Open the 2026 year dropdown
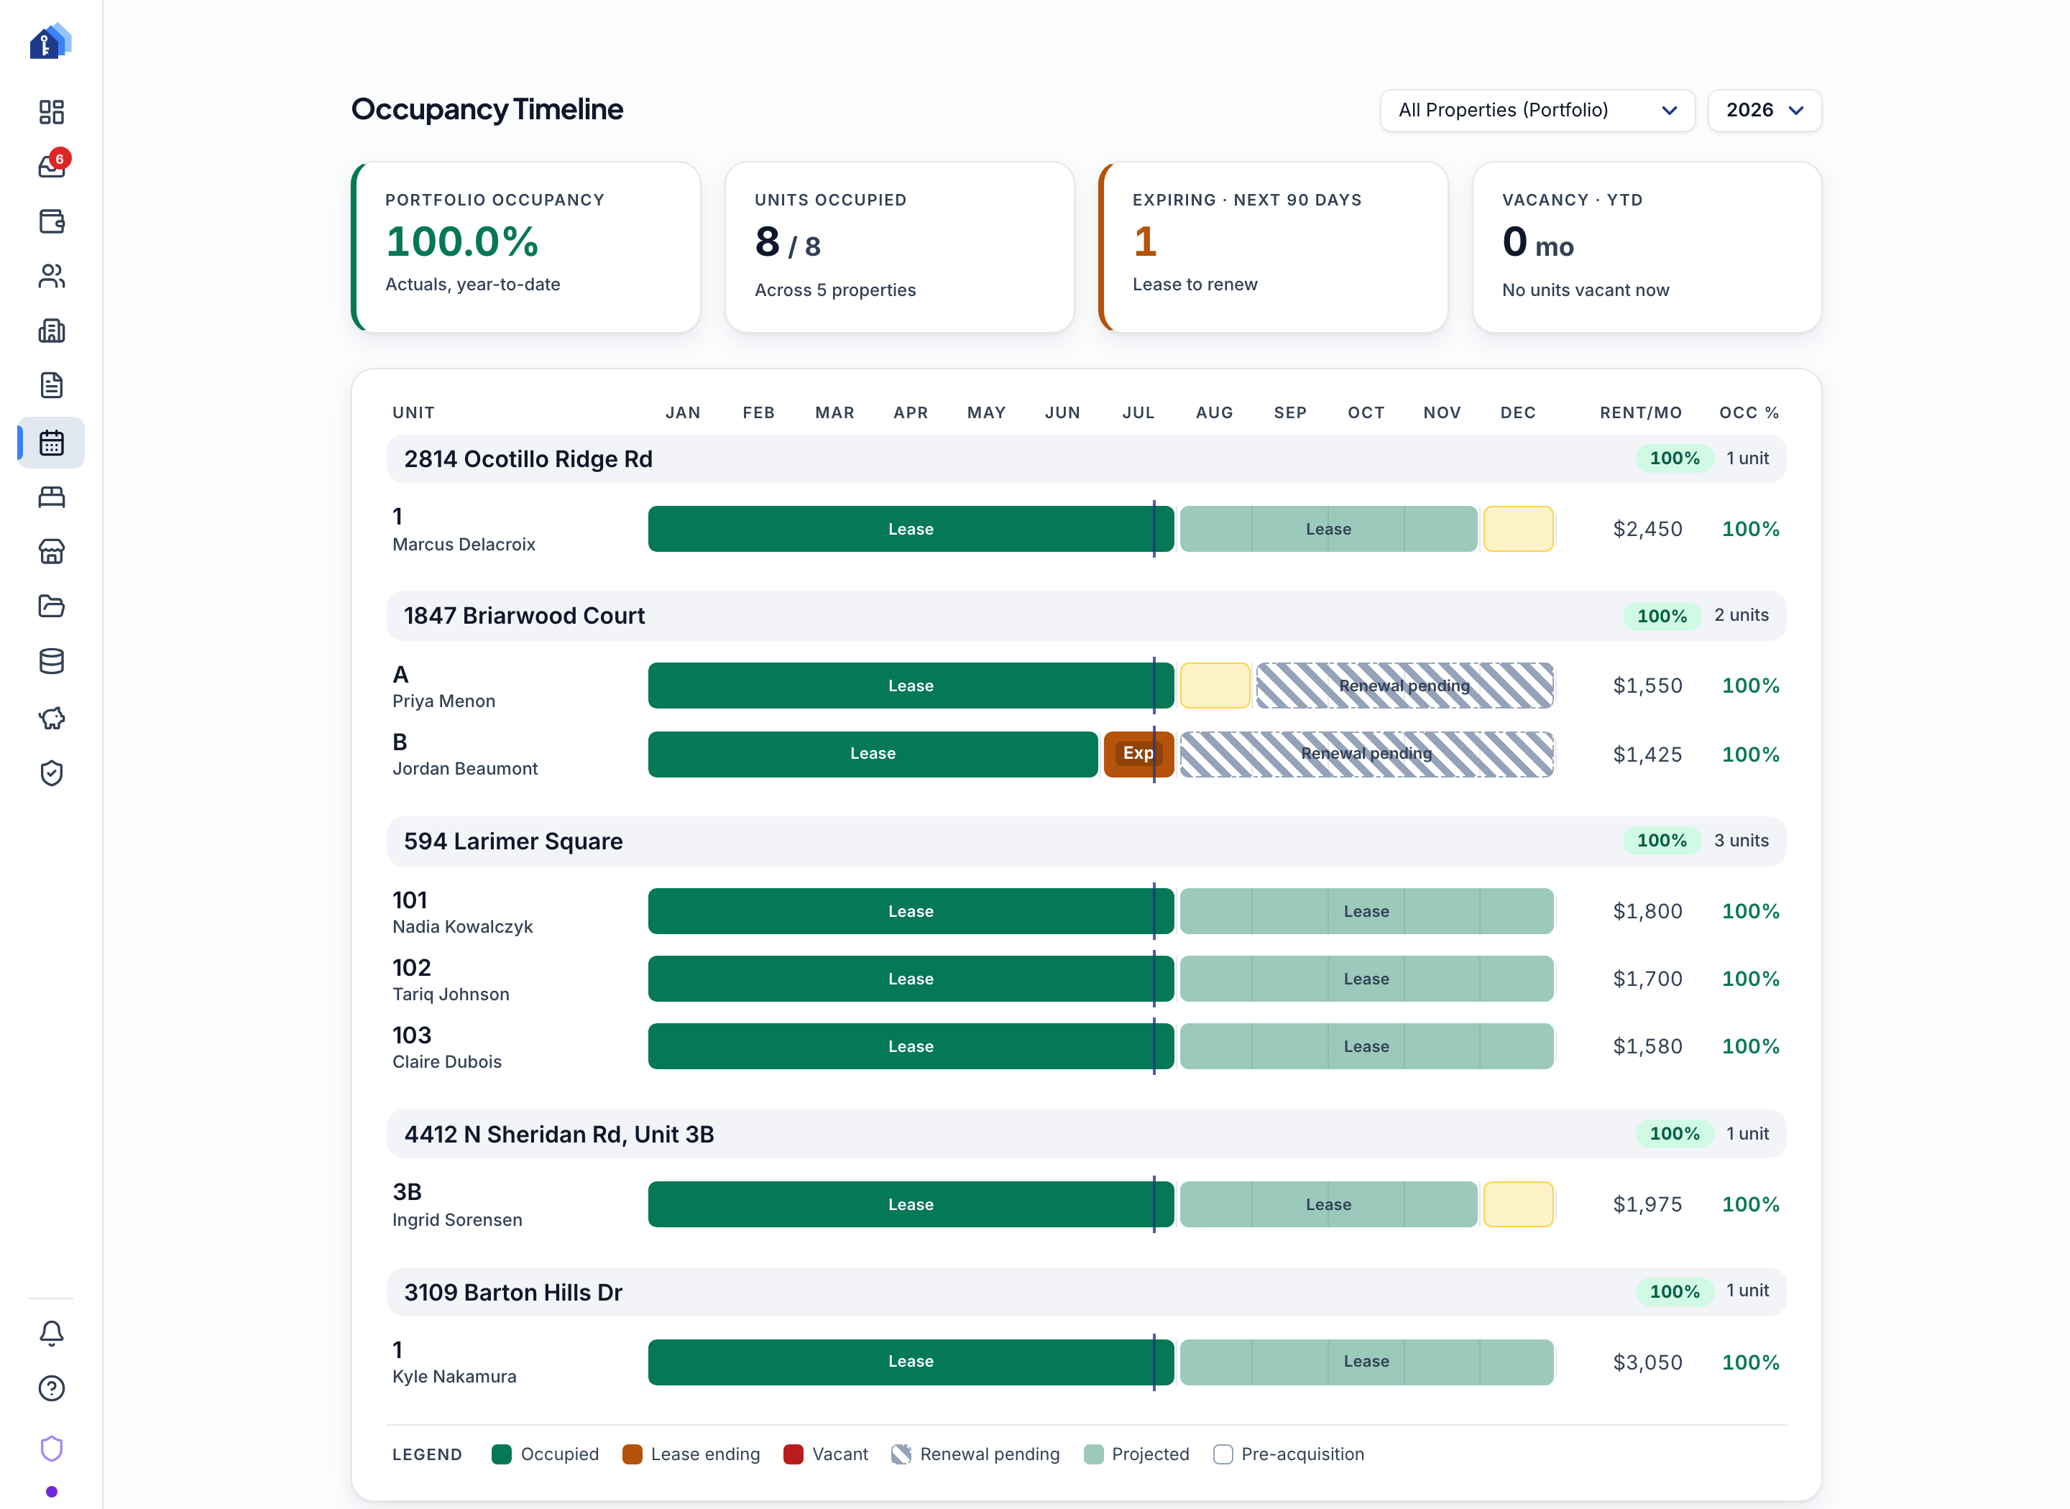The height and width of the screenshot is (1509, 2070). point(1764,111)
